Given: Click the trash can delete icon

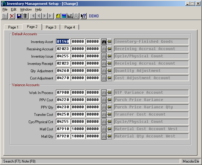Looking at the screenshot, I should tap(25, 16).
